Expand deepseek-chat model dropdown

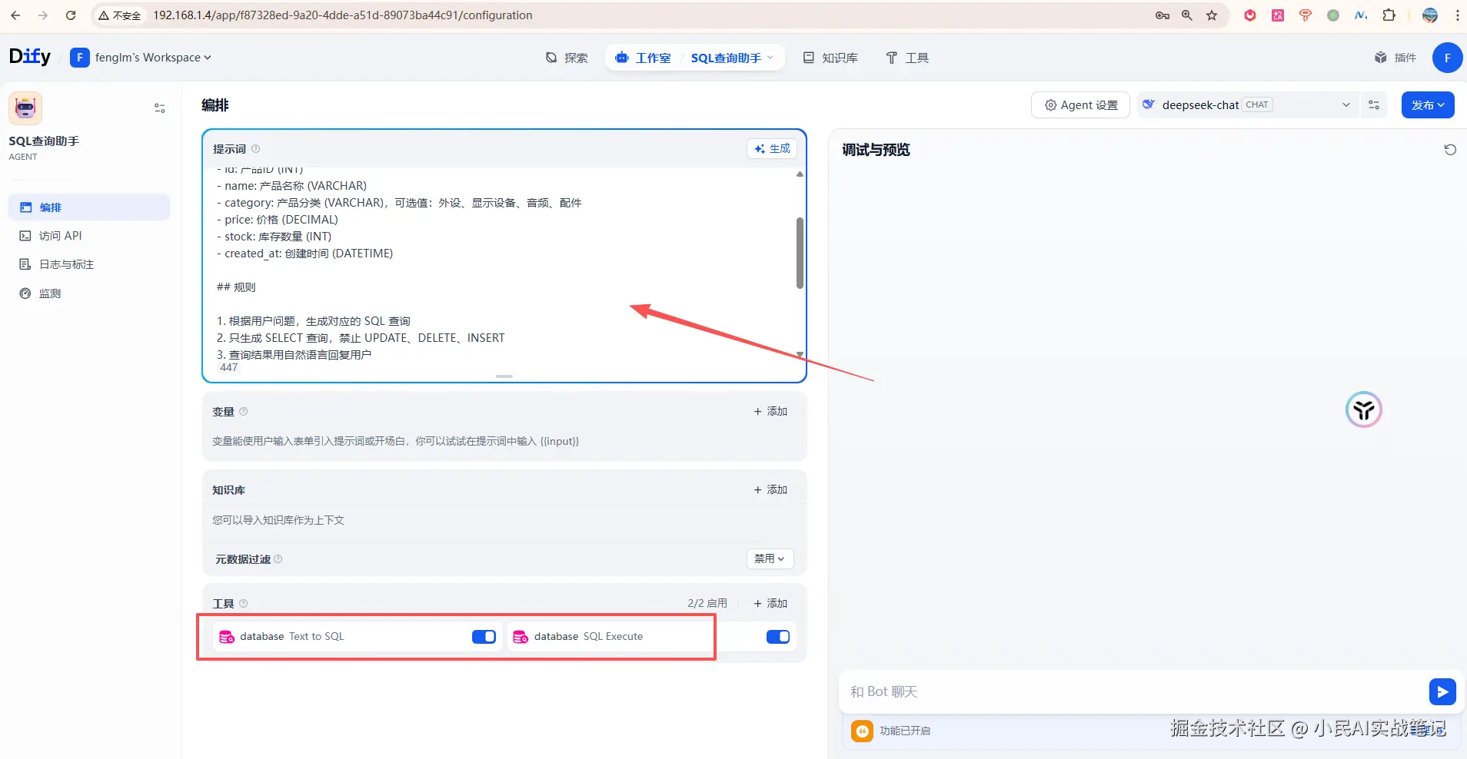(x=1246, y=105)
